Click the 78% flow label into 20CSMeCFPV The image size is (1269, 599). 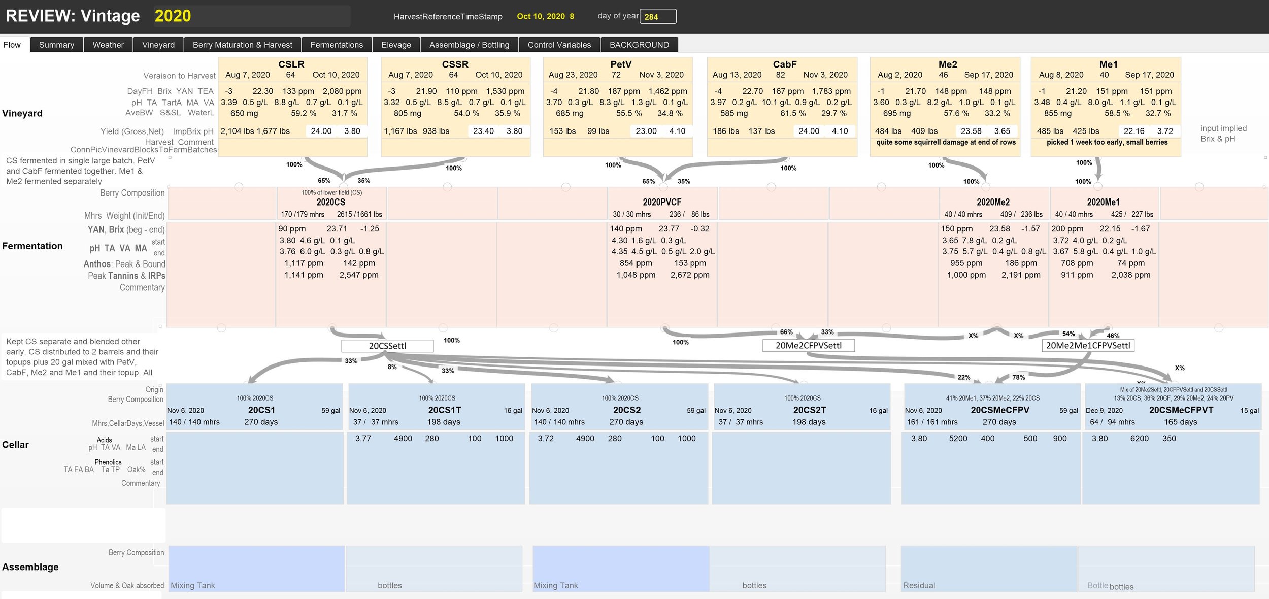(x=1018, y=377)
